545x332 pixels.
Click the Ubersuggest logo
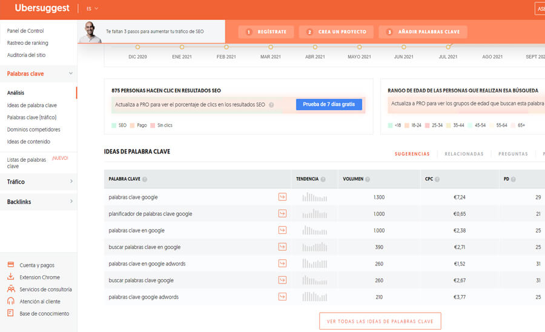(x=42, y=8)
